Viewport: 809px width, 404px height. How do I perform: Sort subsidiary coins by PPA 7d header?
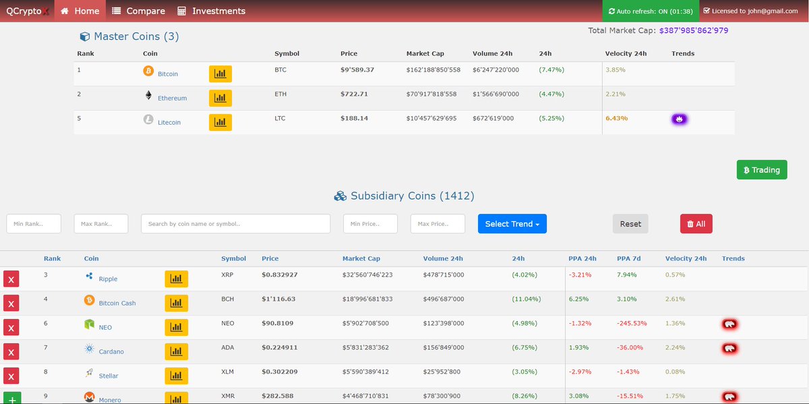(x=628, y=258)
